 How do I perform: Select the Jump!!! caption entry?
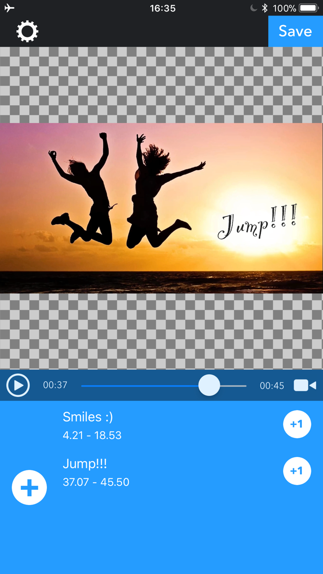(85, 464)
